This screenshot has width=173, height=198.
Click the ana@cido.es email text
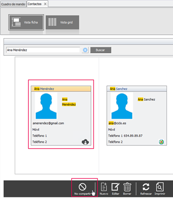coord(117,123)
